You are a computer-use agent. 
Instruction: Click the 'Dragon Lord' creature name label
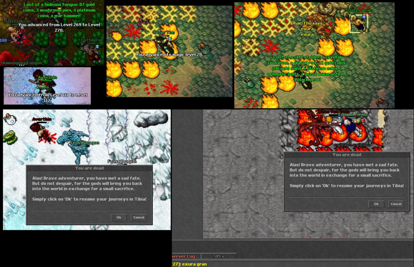(325, 124)
